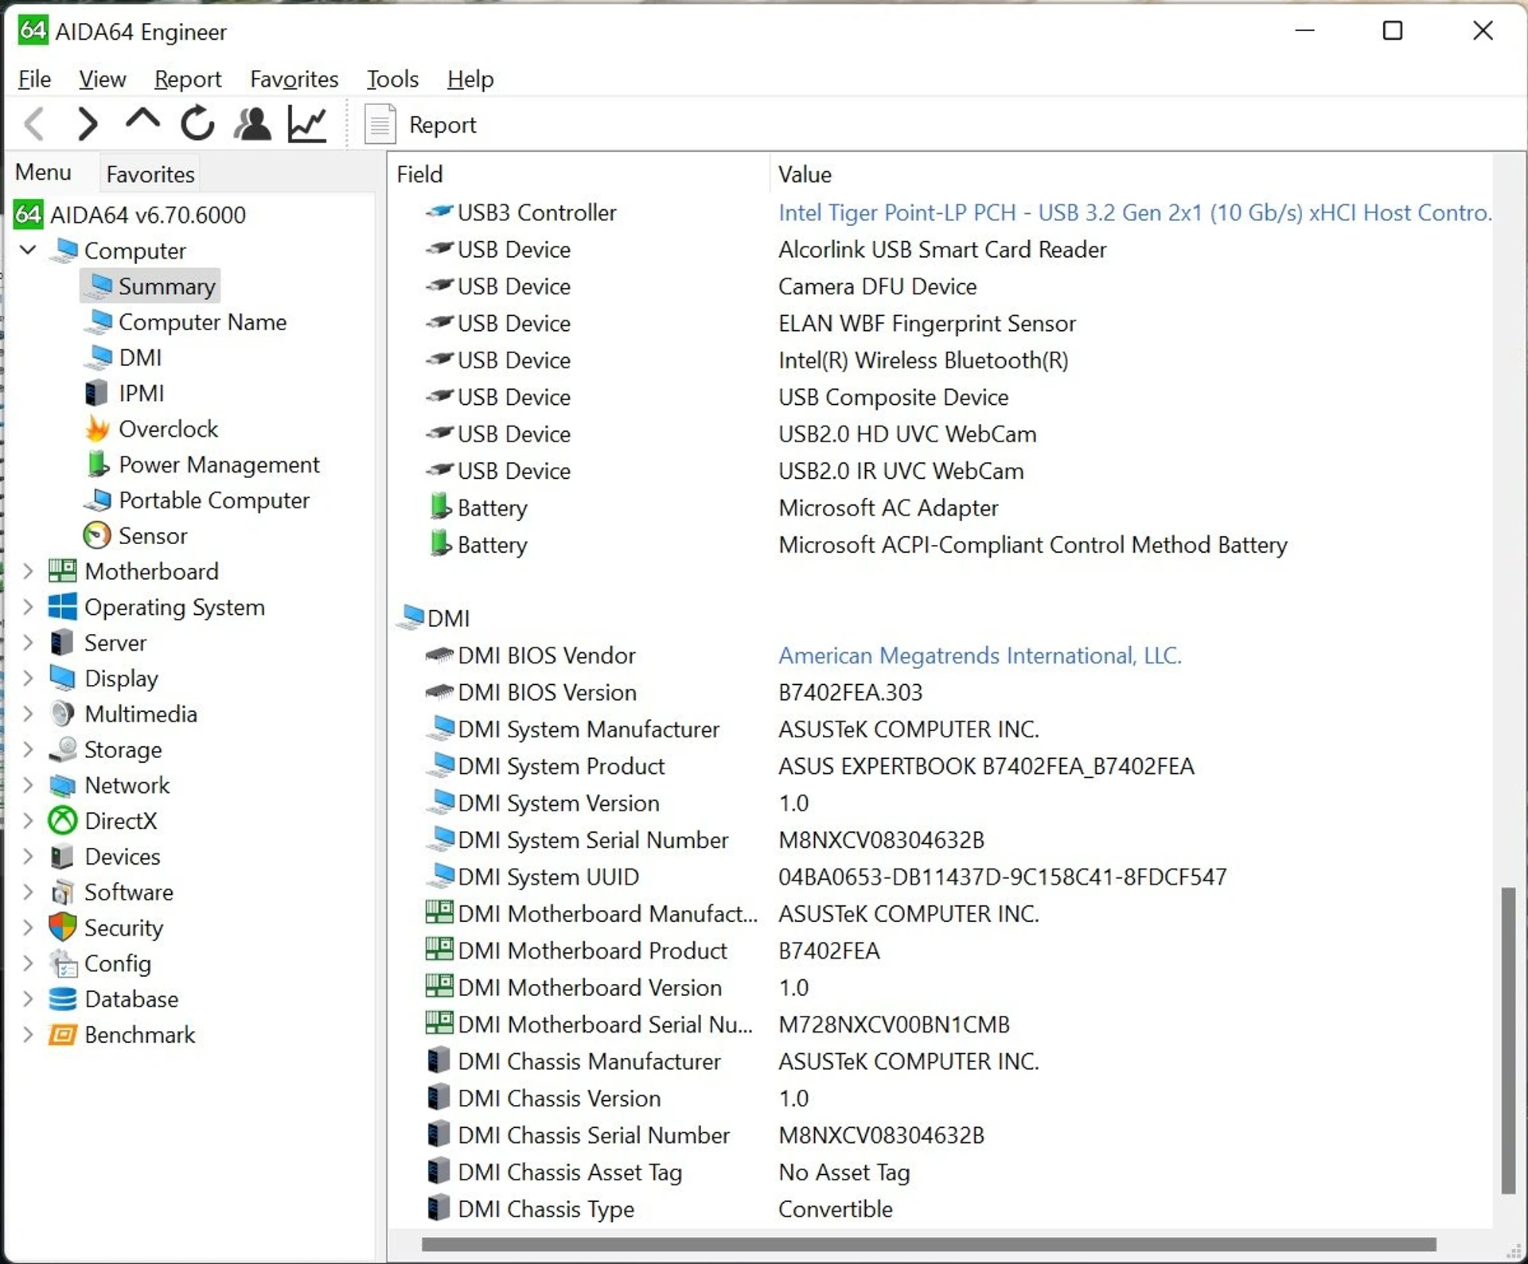Click the Security shield icon
Image resolution: width=1528 pixels, height=1264 pixels.
(63, 928)
